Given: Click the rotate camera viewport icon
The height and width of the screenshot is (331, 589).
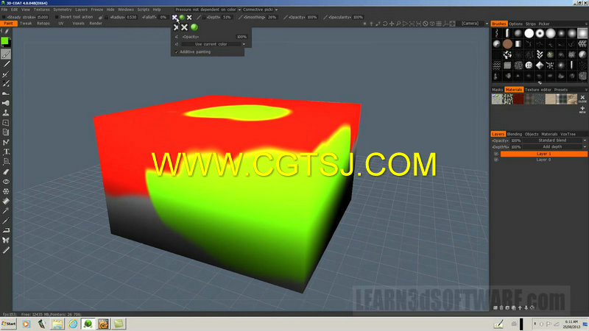Looking at the screenshot, I should tap(385, 24).
